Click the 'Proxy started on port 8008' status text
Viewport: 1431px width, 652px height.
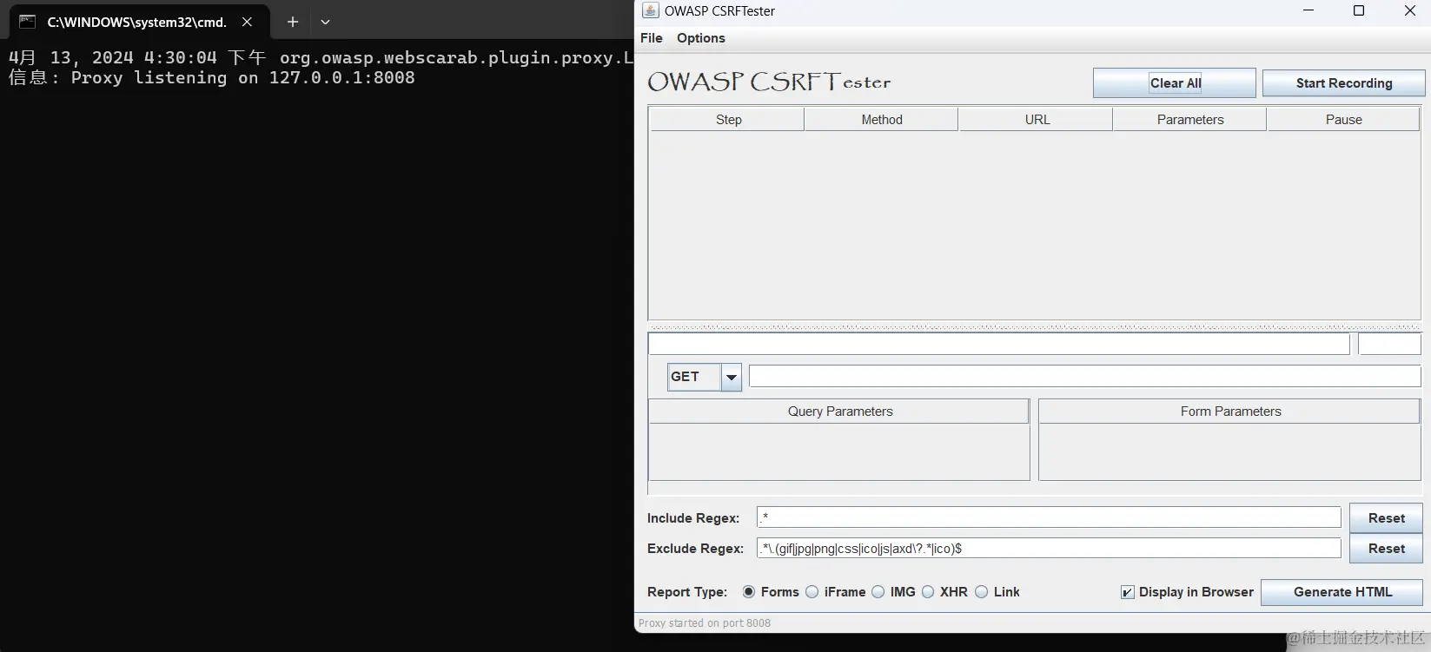tap(705, 623)
